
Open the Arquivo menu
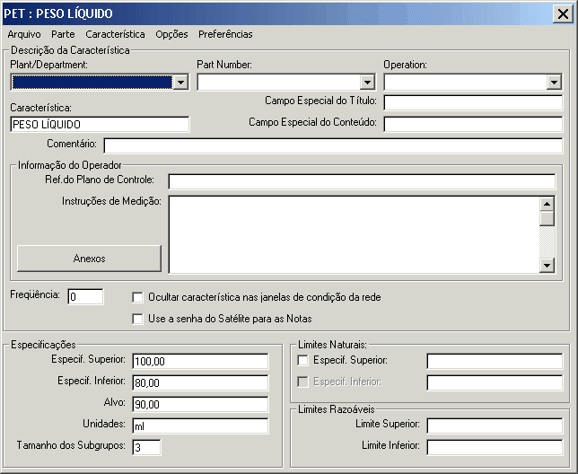tap(24, 34)
